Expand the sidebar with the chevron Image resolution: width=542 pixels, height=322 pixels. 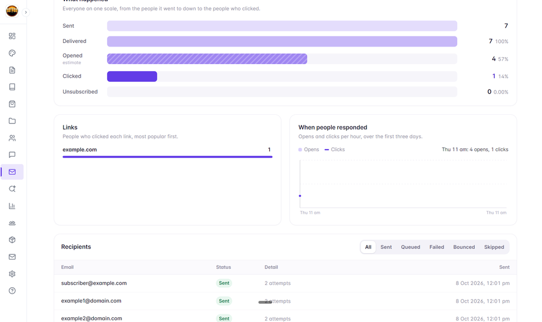tap(25, 12)
